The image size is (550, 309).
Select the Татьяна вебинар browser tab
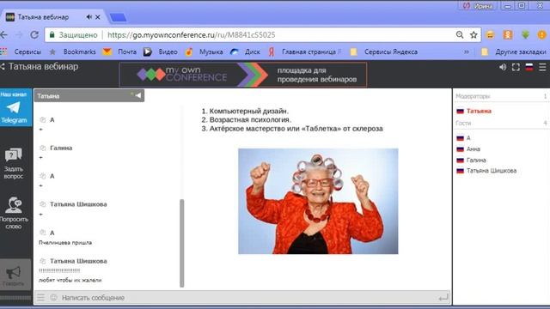(x=52, y=17)
